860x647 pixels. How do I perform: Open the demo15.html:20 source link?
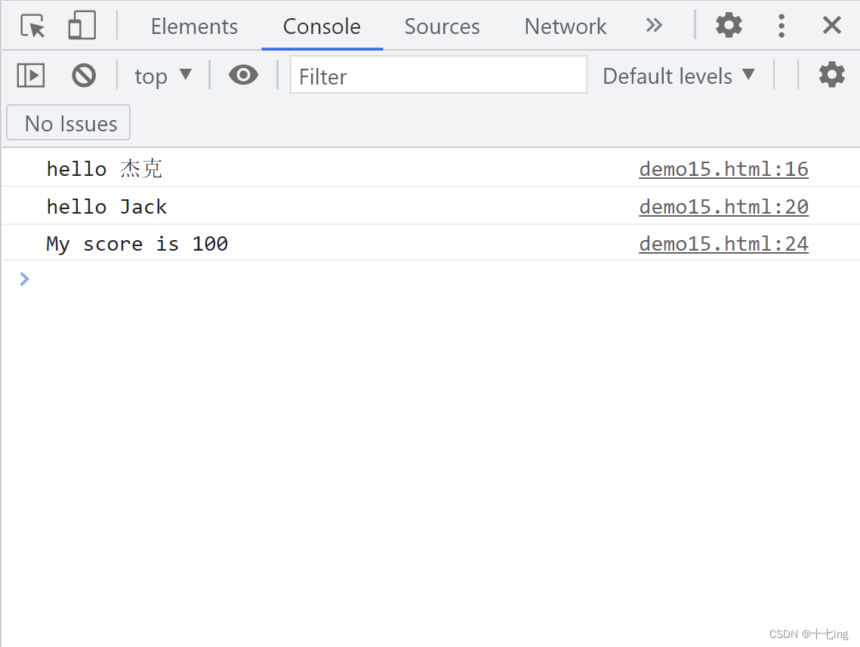(x=723, y=207)
